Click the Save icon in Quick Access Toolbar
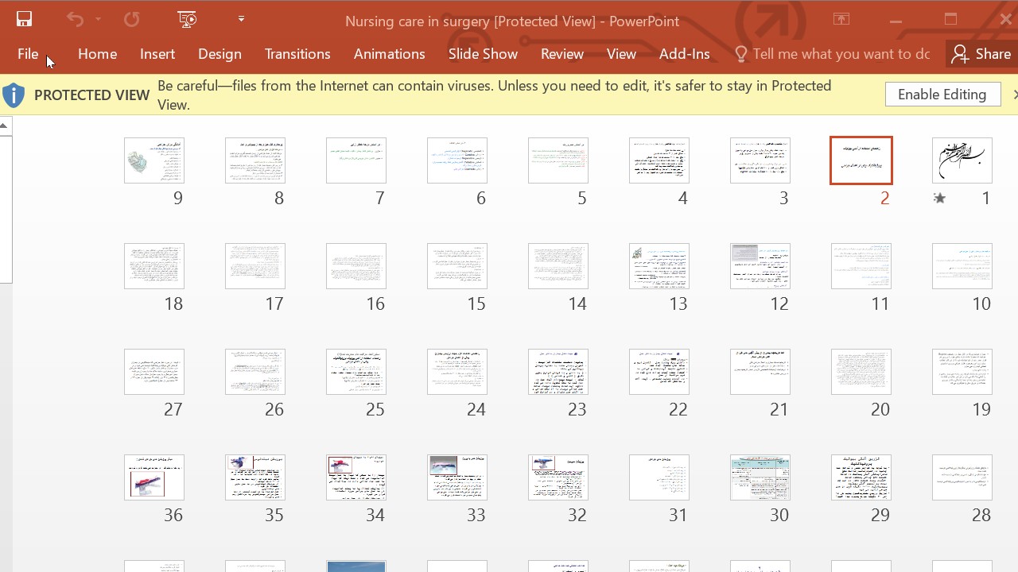 (x=24, y=20)
